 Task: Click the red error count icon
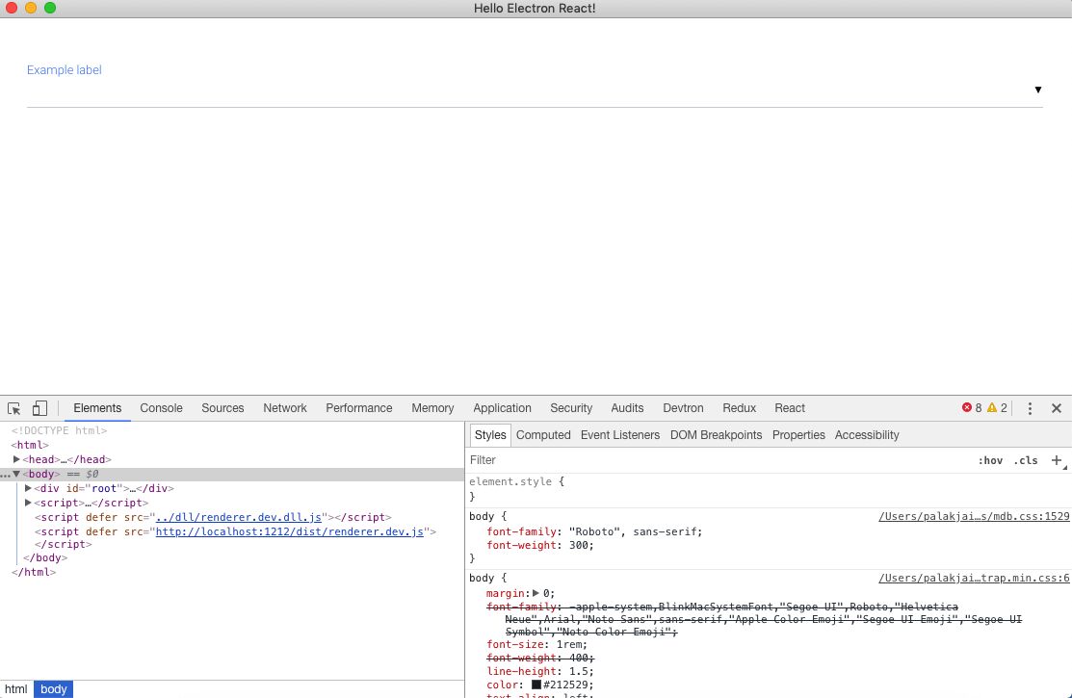pos(967,407)
